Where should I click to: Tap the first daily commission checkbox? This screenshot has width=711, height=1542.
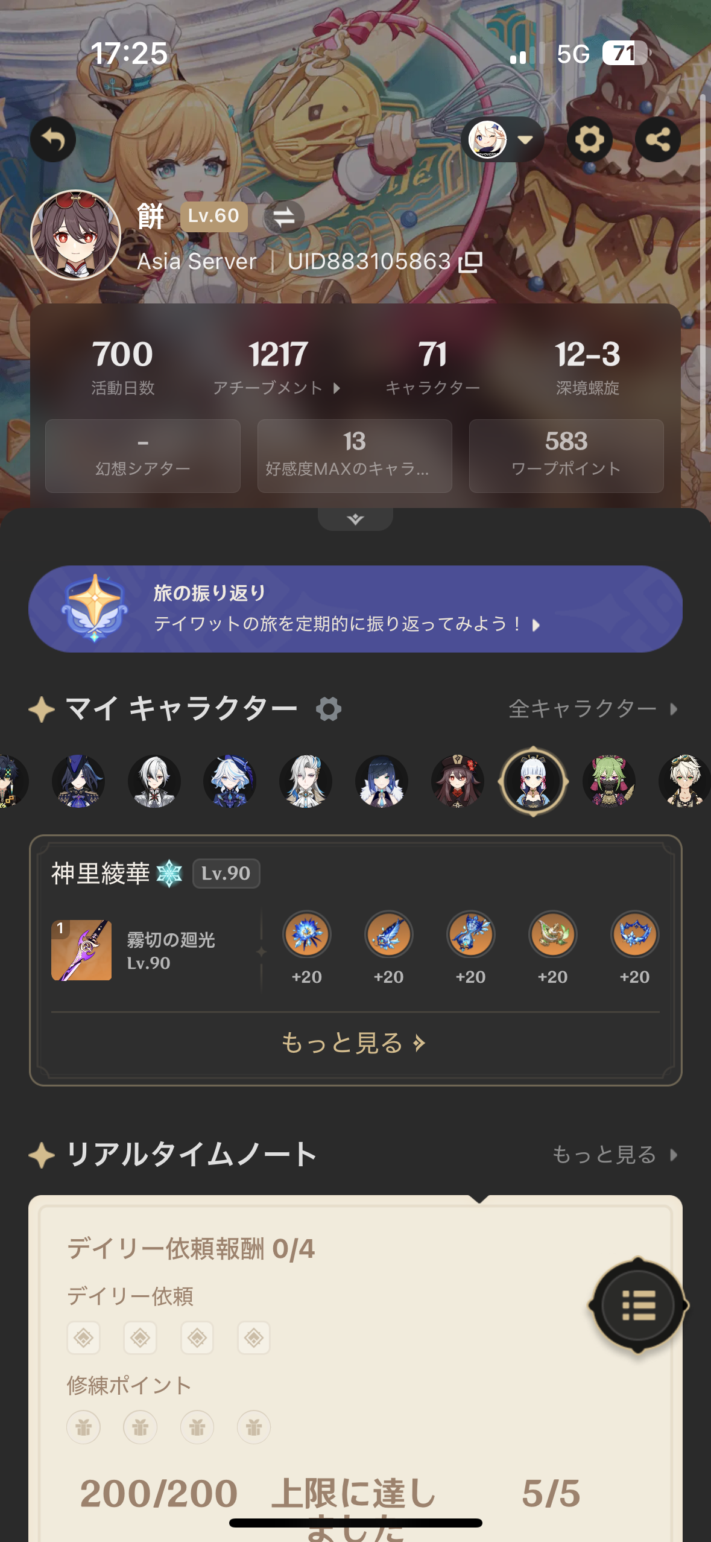coord(83,1338)
